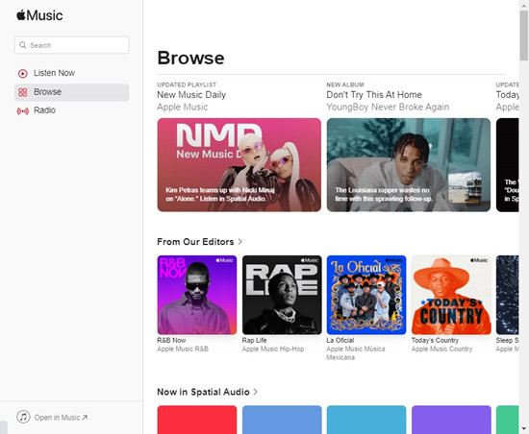Click the R&B Now title text
Image resolution: width=529 pixels, height=434 pixels.
pos(171,341)
